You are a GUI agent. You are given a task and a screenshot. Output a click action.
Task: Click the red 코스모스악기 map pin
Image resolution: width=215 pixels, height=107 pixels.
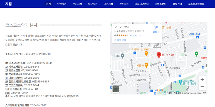(x=159, y=55)
